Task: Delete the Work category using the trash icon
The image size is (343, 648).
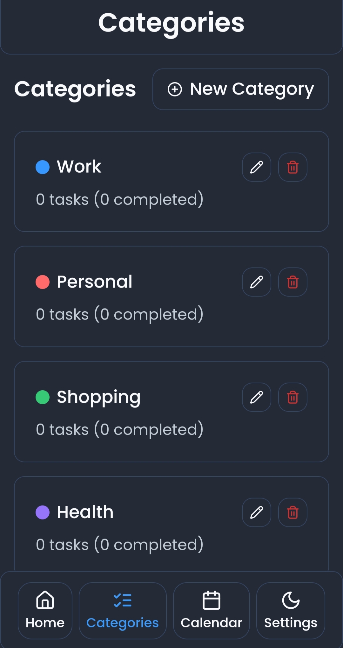Action: click(x=292, y=167)
